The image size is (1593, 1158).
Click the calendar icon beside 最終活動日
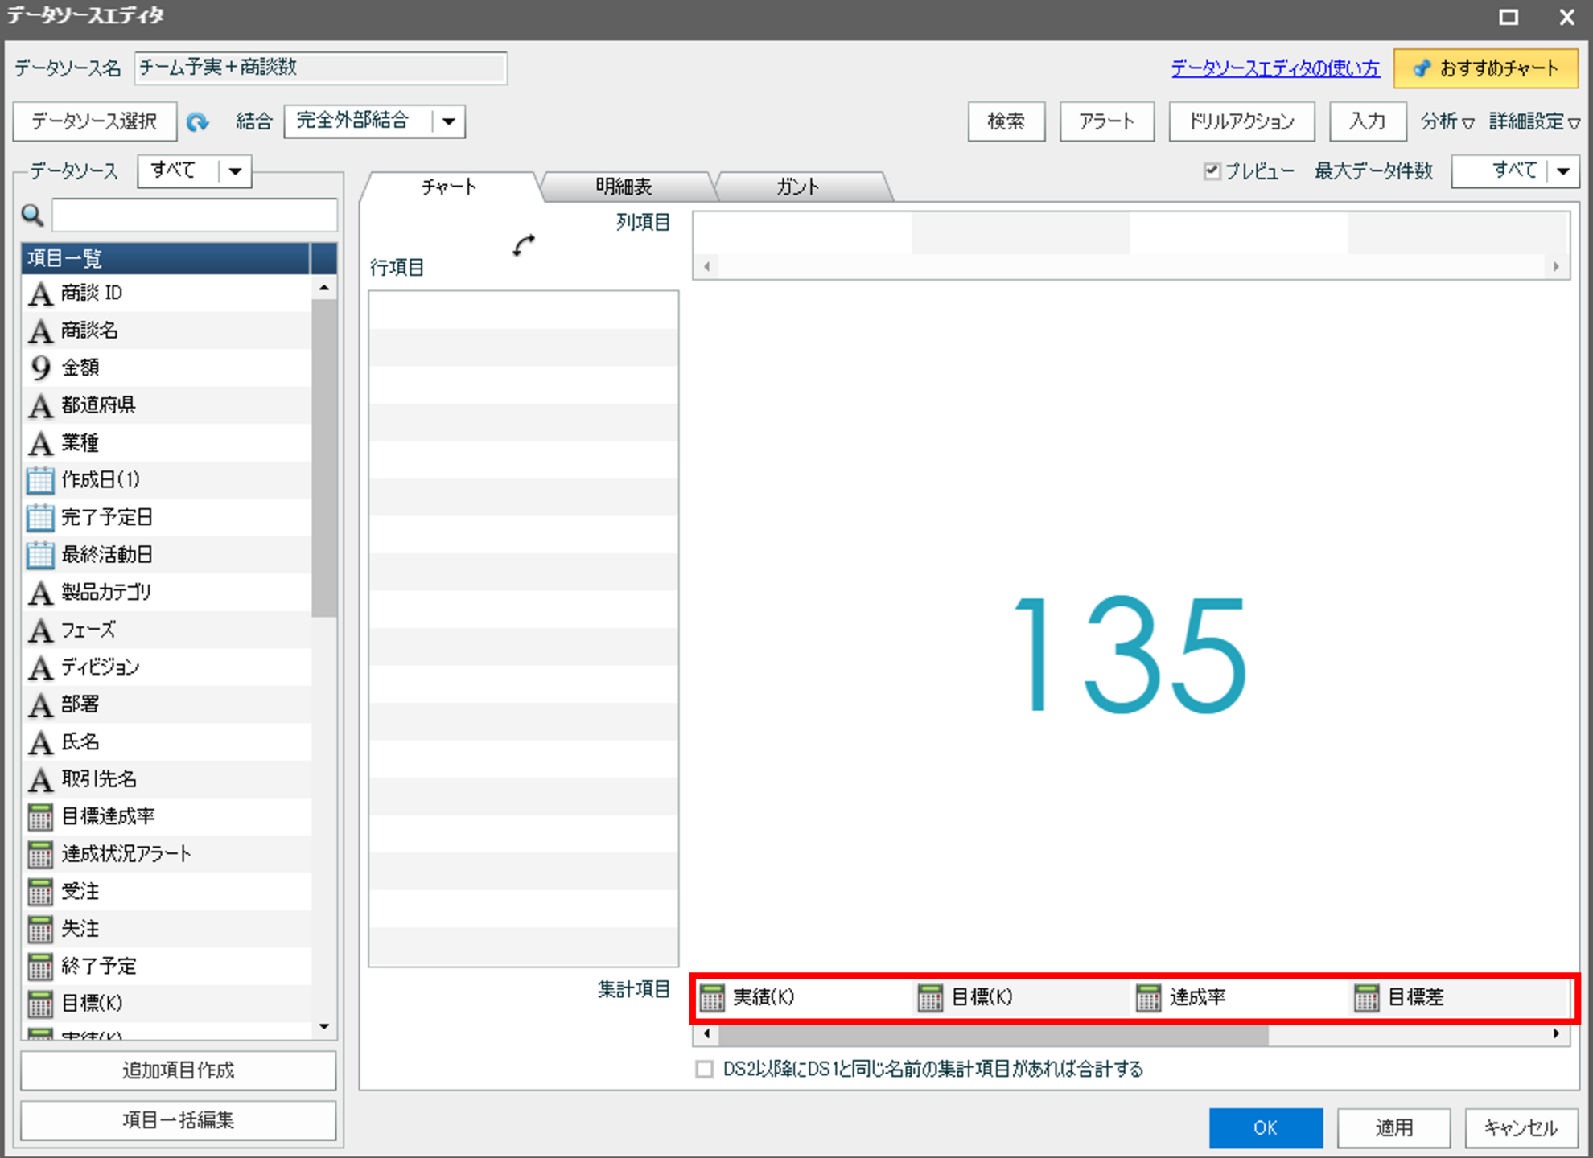(x=40, y=555)
